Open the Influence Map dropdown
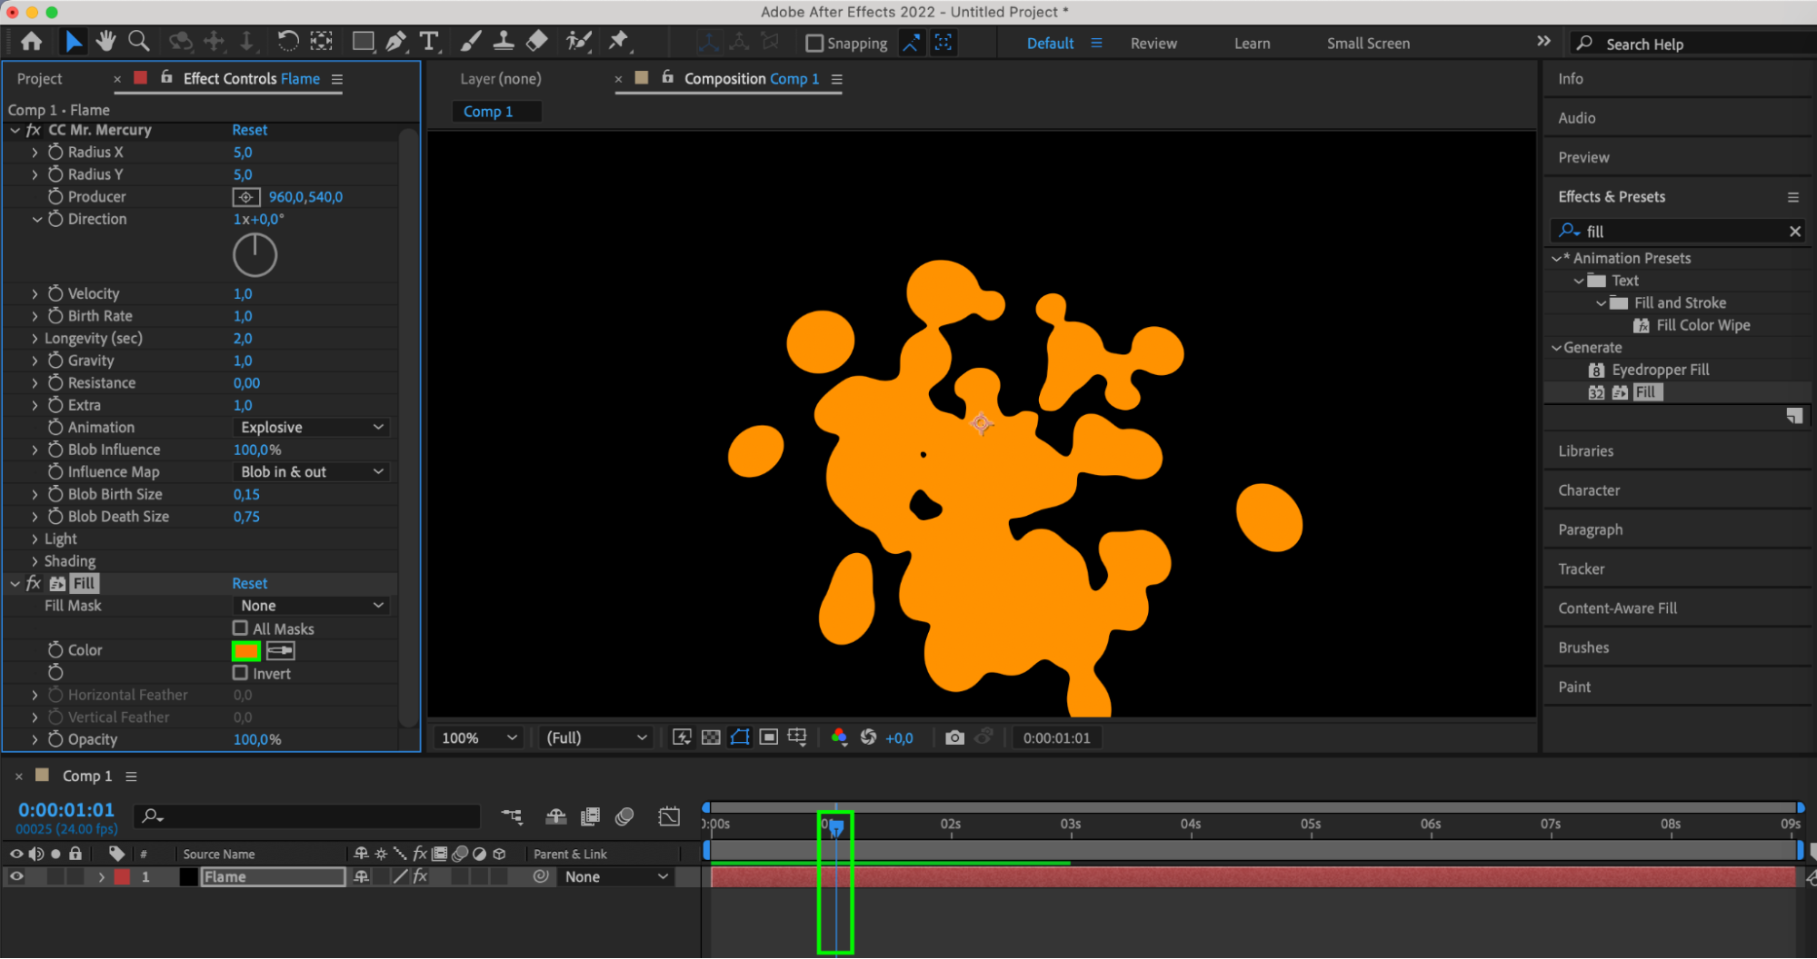Viewport: 1817px width, 959px height. [x=312, y=472]
